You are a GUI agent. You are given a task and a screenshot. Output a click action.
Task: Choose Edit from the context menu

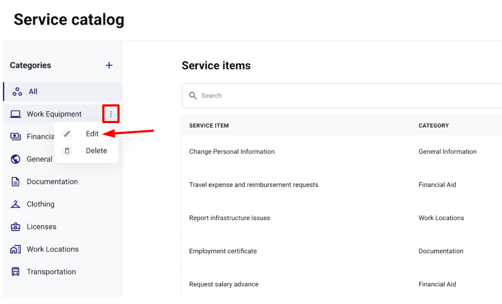92,134
